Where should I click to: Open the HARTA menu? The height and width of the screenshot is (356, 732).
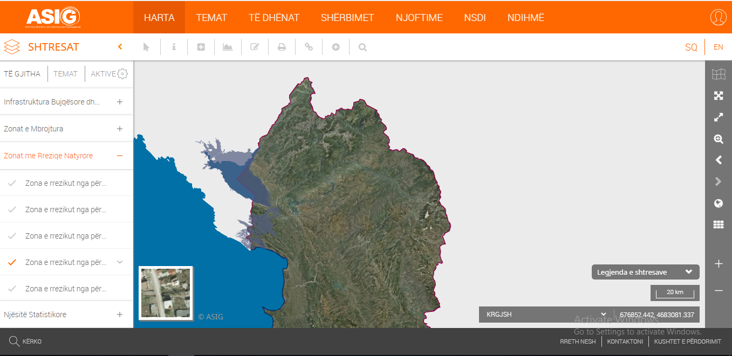159,17
